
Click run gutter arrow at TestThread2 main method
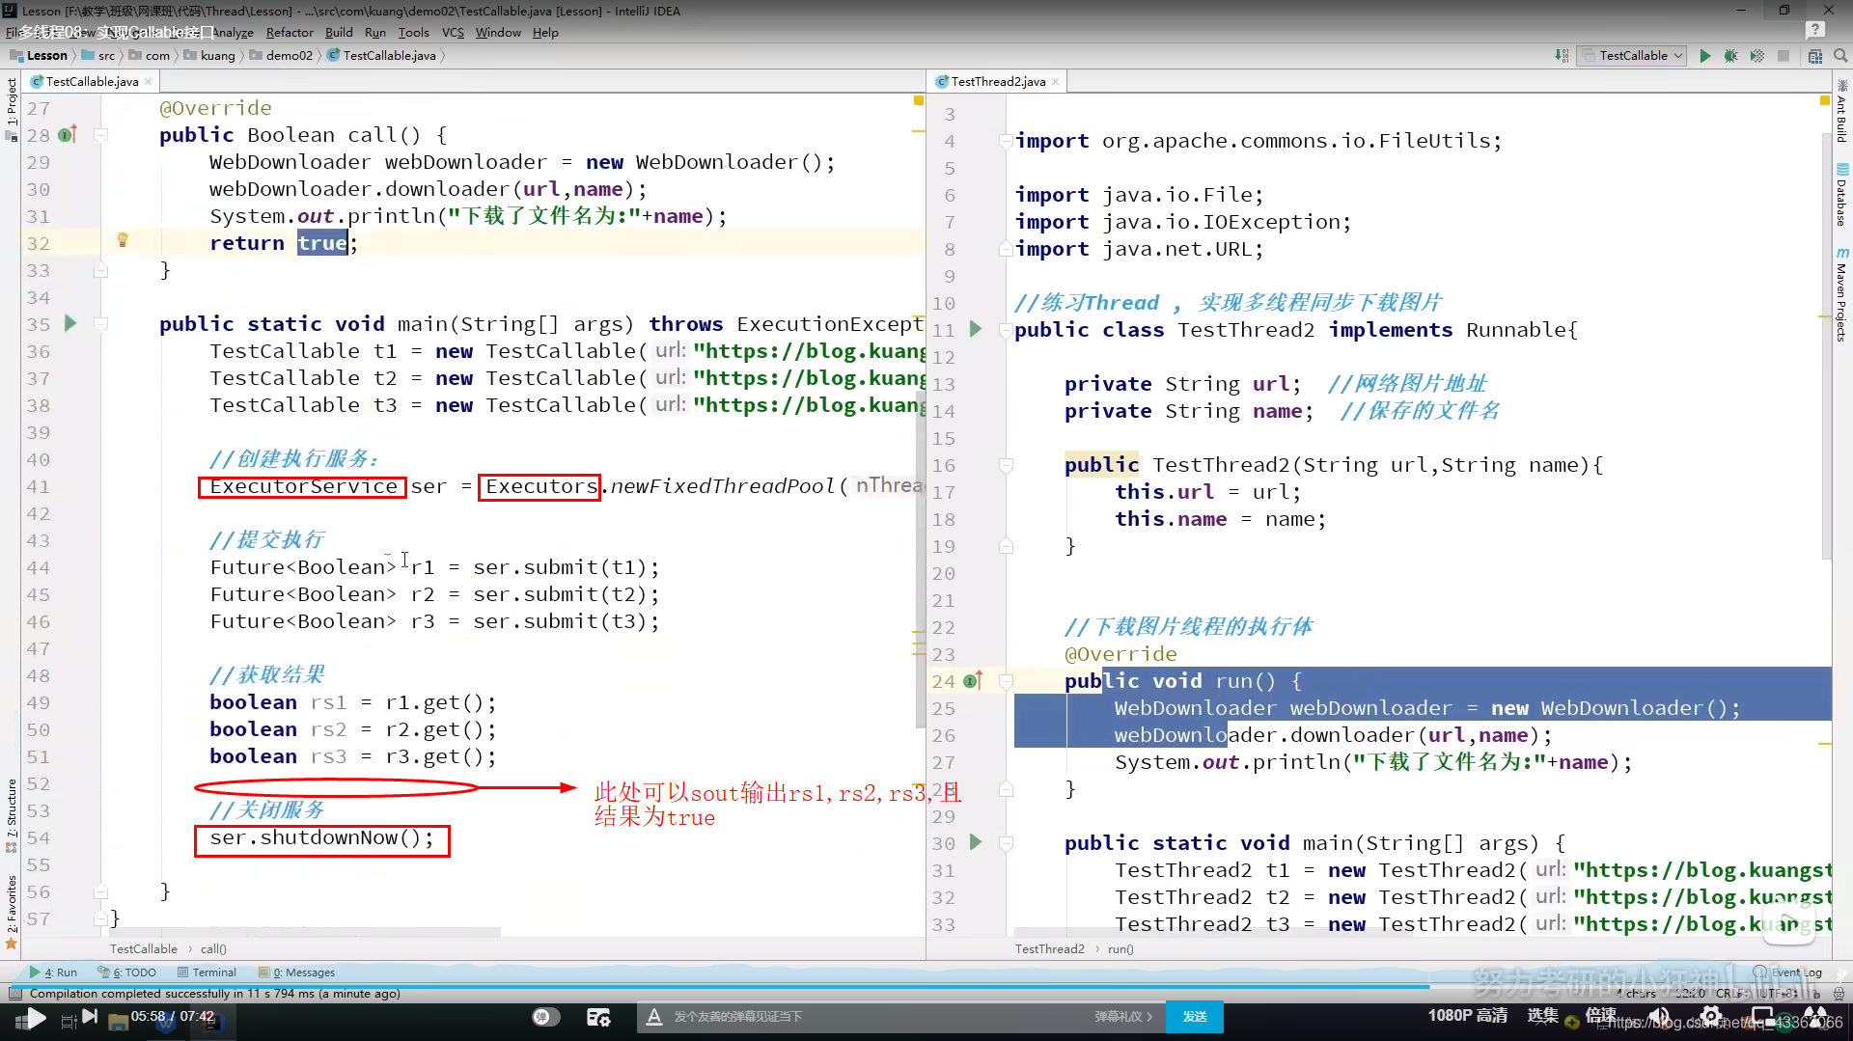tap(975, 842)
